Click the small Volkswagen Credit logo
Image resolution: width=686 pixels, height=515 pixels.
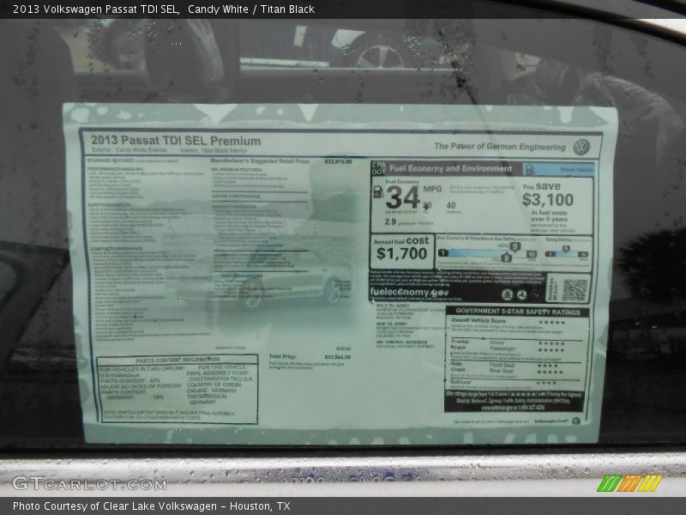pos(575,421)
